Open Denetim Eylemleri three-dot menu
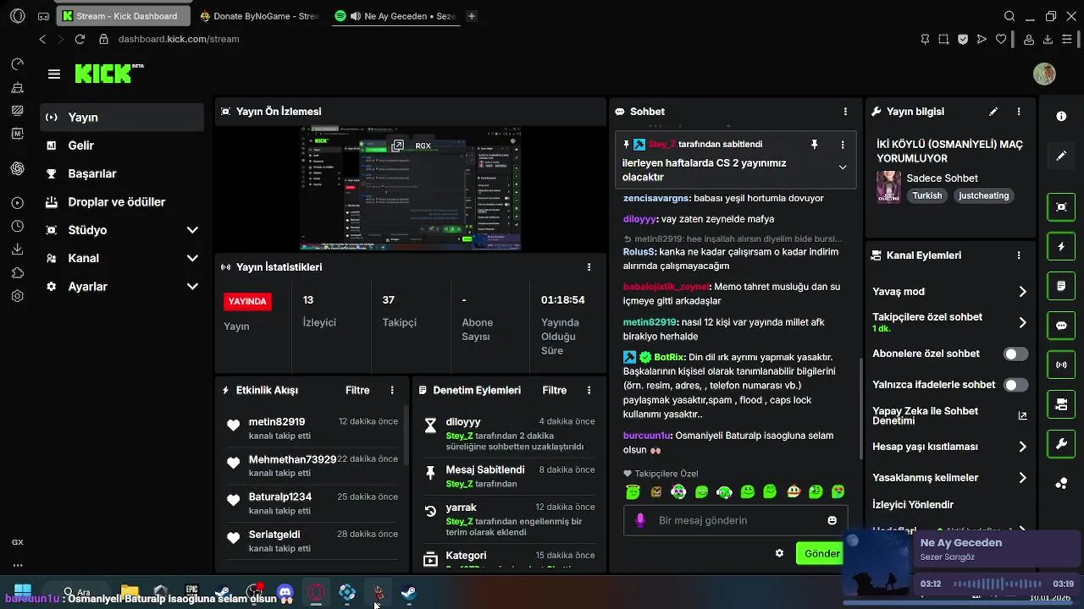The image size is (1084, 609). pyautogui.click(x=589, y=391)
